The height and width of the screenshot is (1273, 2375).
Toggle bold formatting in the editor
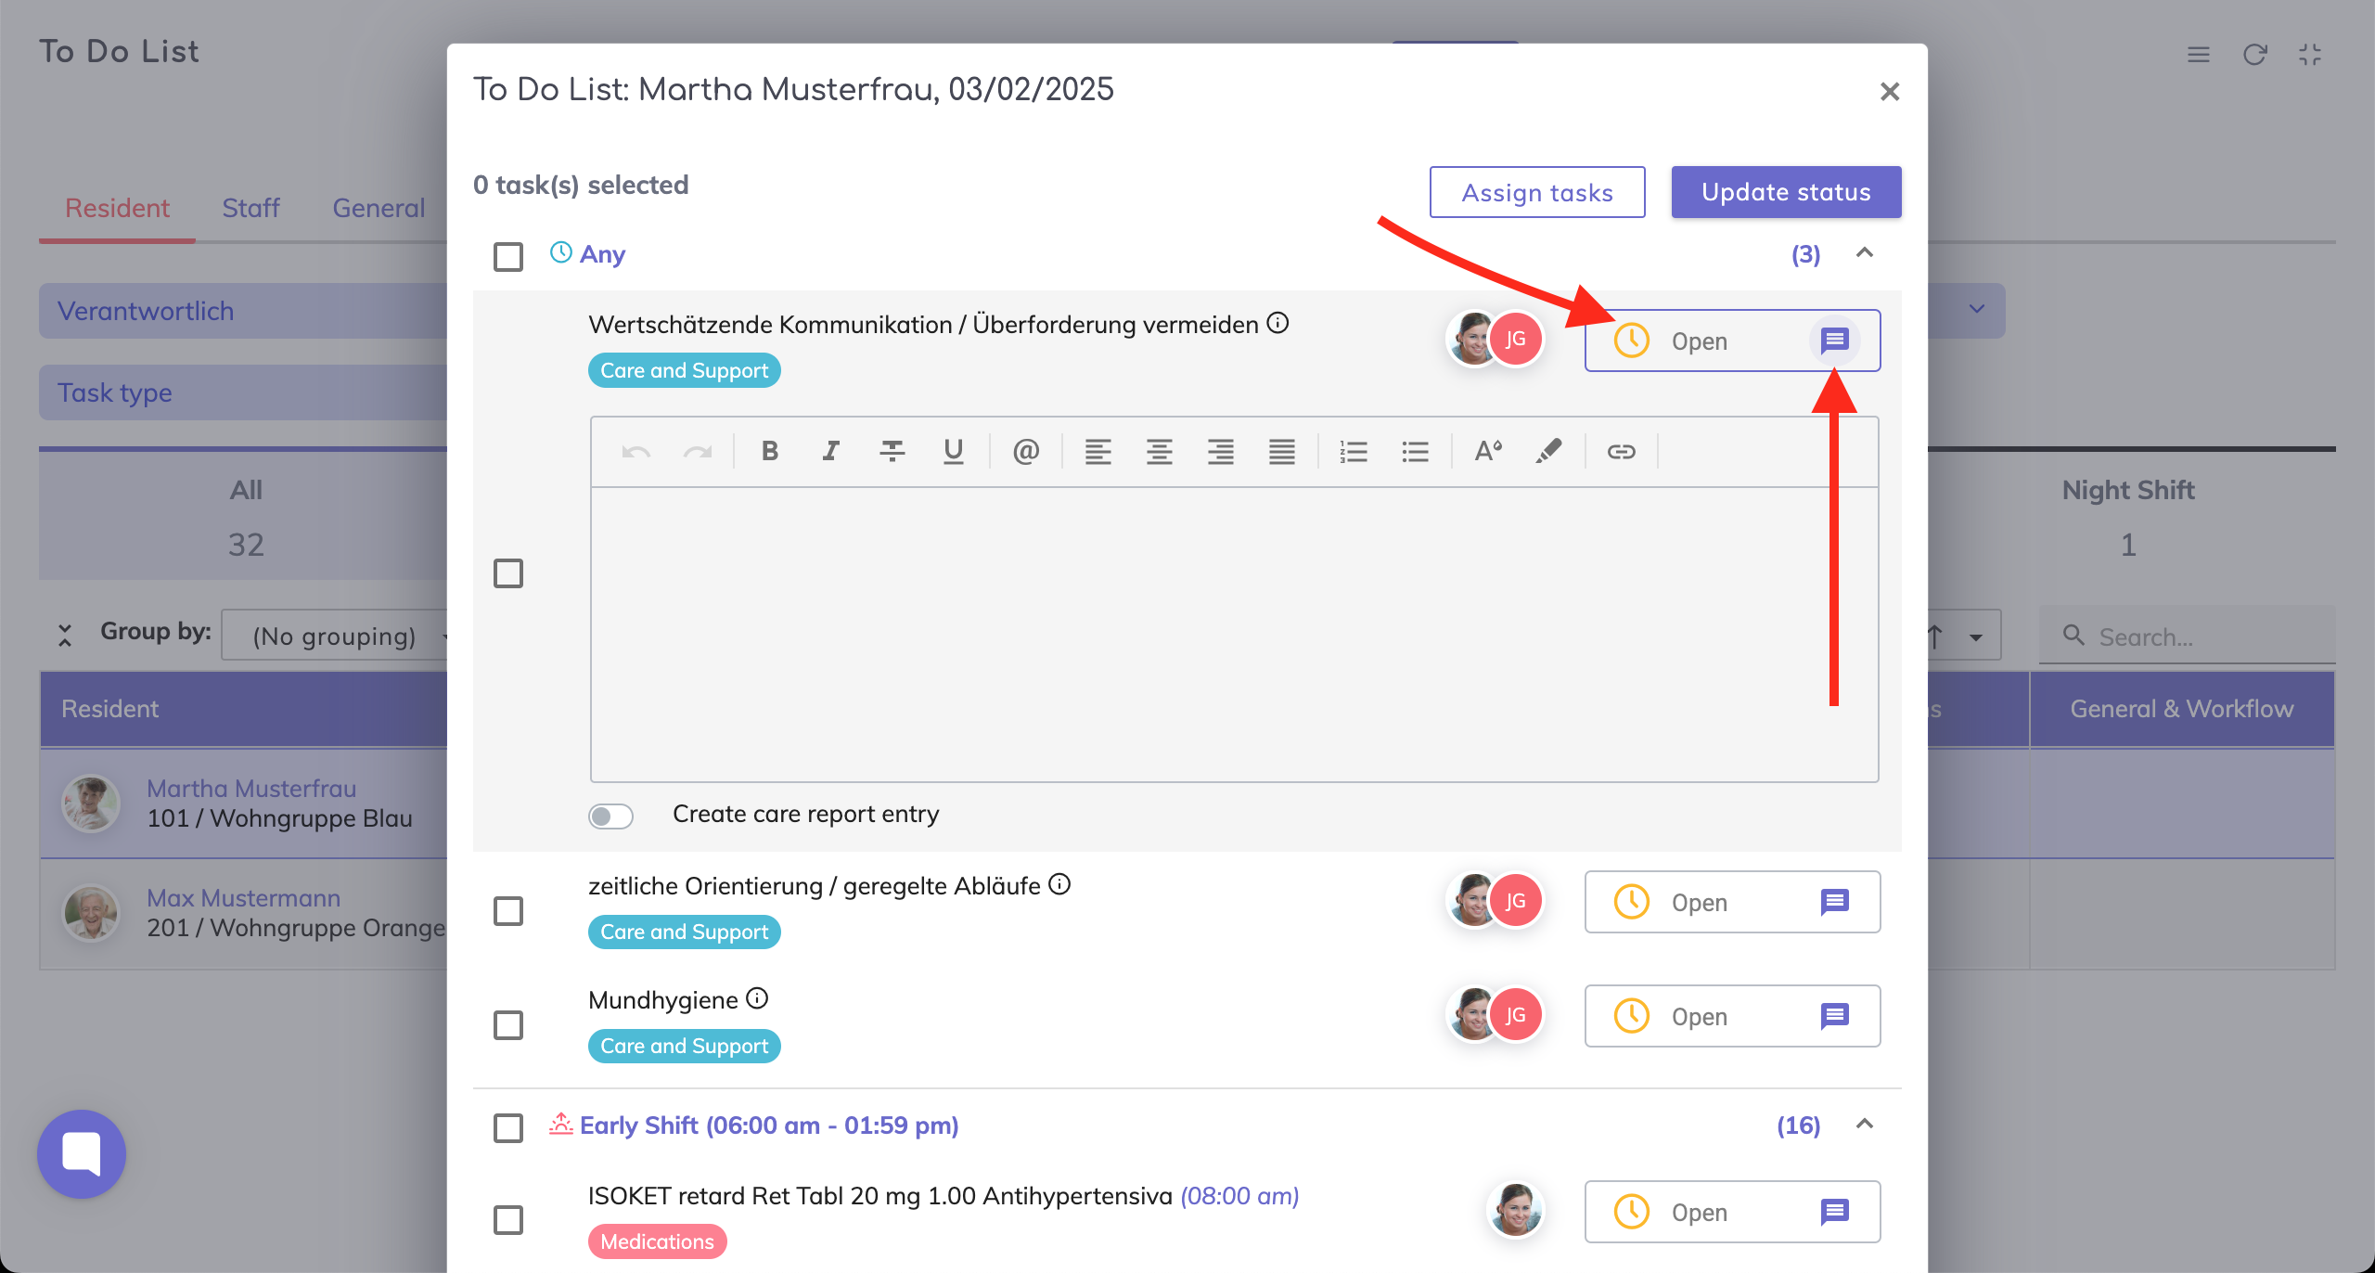pos(769,452)
